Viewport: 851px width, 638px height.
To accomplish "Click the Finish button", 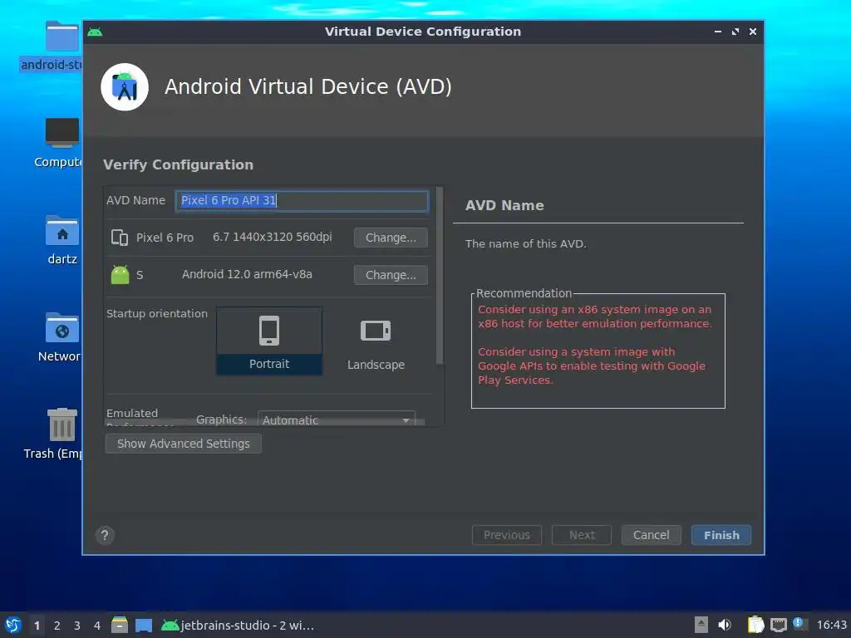I will (721, 536).
